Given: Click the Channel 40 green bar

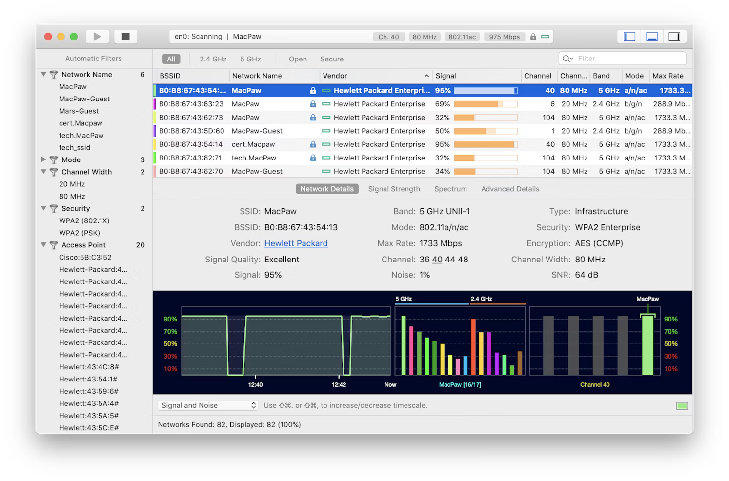Looking at the screenshot, I should tap(648, 345).
